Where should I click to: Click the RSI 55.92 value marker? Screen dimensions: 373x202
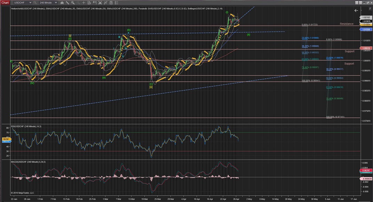6,139
